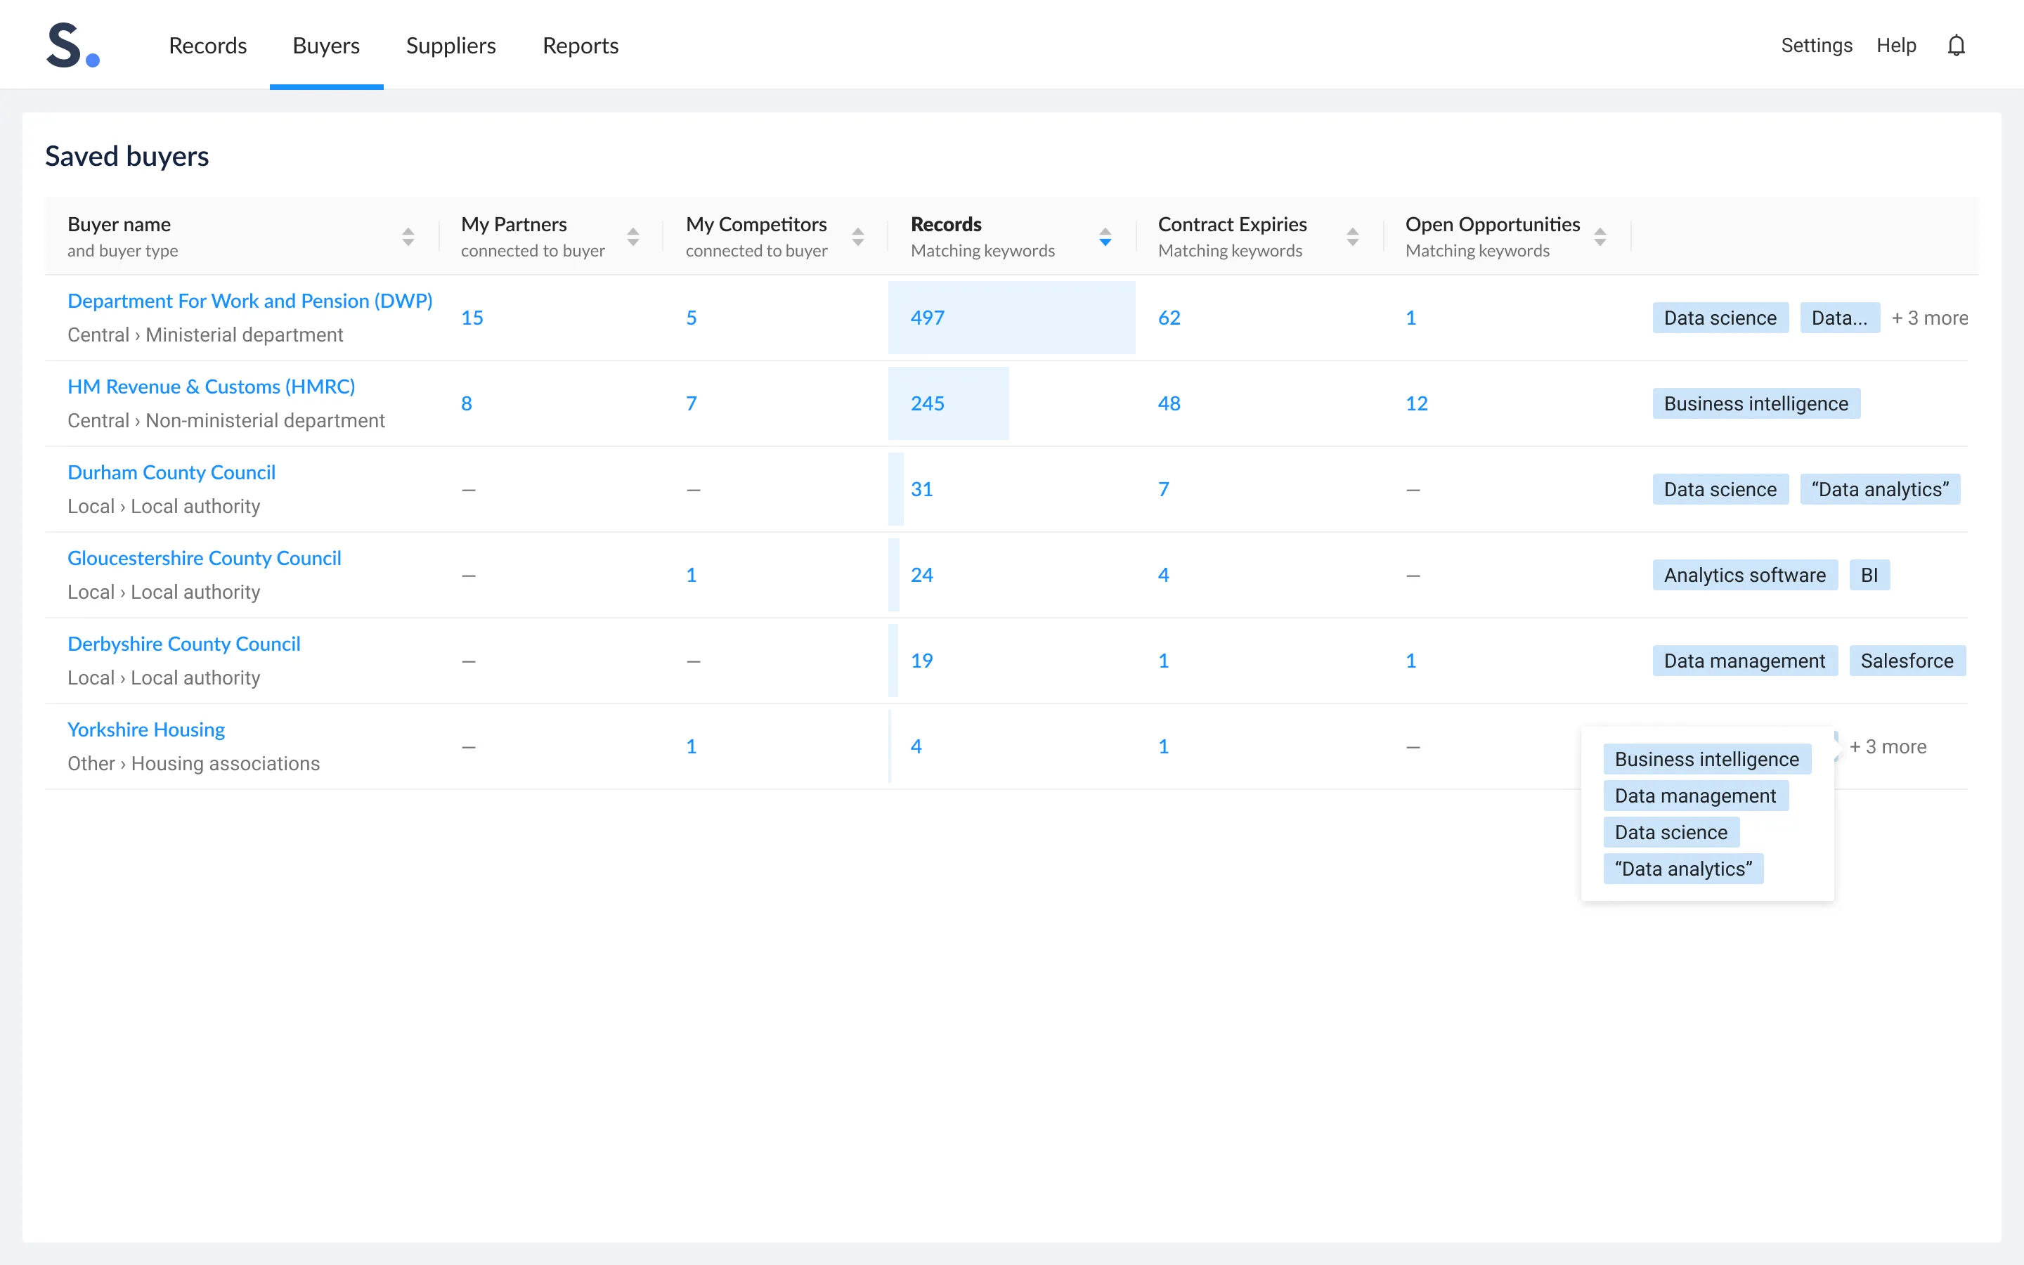This screenshot has width=2024, height=1265.
Task: Sort by Buyer name column arrows
Action: click(x=408, y=237)
